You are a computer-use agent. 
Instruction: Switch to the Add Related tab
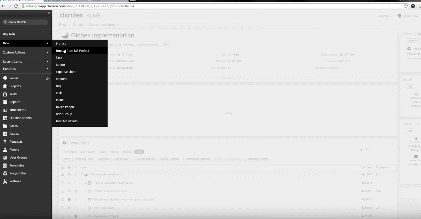pyautogui.click(x=88, y=152)
